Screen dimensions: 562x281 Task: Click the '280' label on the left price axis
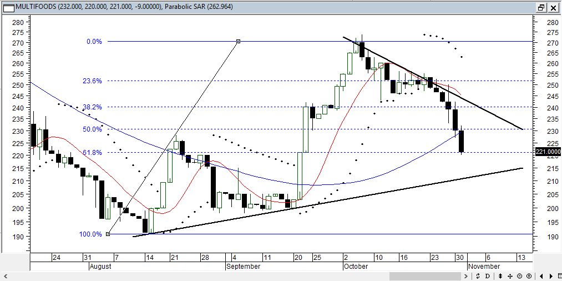(19, 23)
